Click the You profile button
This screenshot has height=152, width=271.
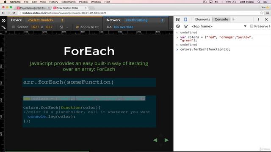coord(265,7)
